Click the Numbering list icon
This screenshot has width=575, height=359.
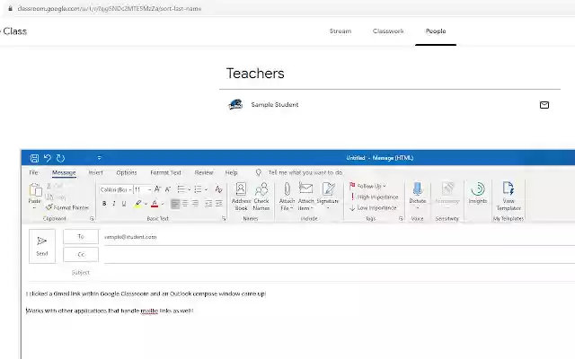point(198,189)
